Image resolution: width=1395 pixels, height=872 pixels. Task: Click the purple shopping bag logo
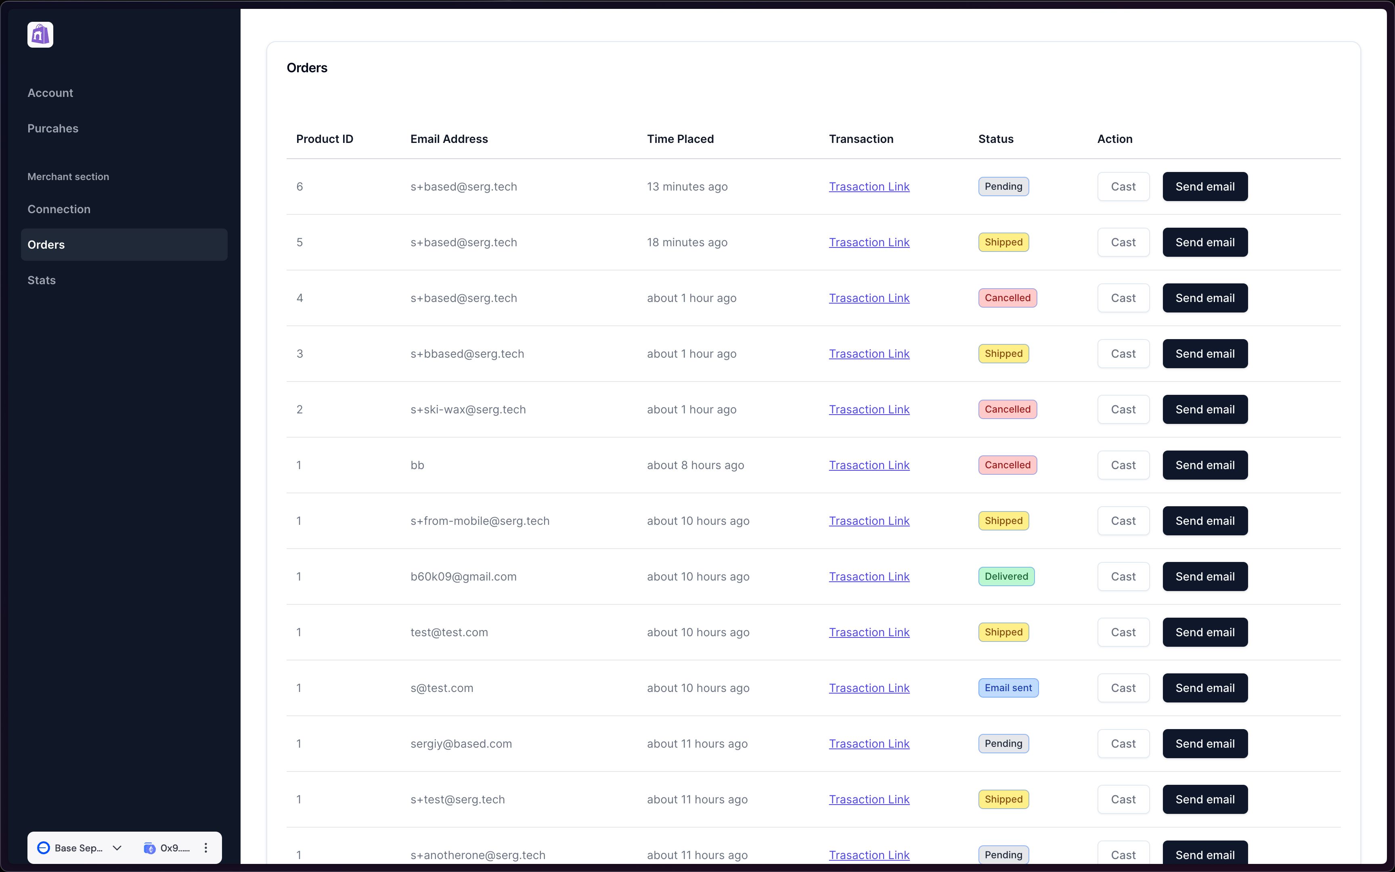[40, 35]
